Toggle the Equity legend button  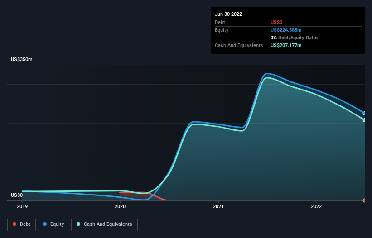click(x=53, y=224)
